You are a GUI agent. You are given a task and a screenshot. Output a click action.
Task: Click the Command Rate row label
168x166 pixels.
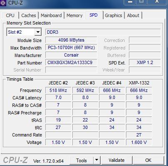coord(27,135)
